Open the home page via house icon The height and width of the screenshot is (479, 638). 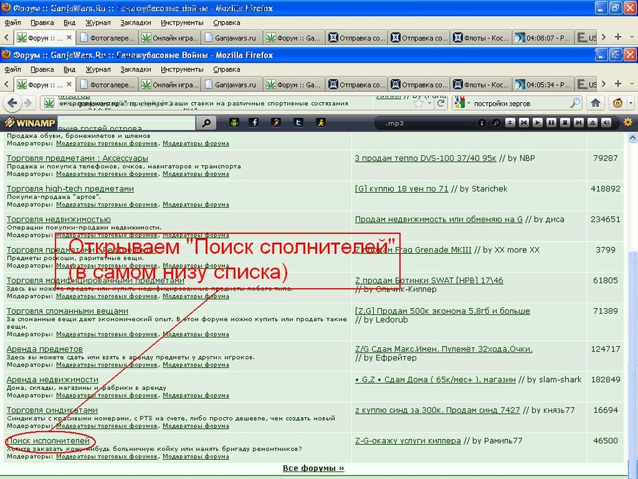(x=595, y=103)
